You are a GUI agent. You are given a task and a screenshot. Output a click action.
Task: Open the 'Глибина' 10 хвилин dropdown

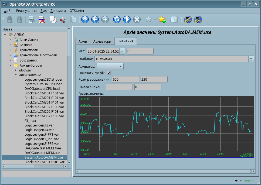251,59
